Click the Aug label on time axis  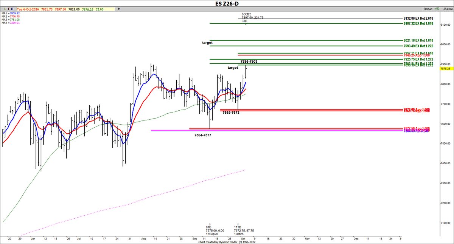pyautogui.click(x=143, y=239)
